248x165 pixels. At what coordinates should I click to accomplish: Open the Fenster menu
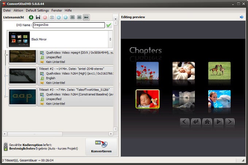point(57,11)
